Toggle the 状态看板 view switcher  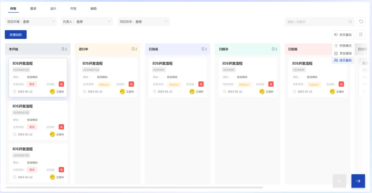343,35
